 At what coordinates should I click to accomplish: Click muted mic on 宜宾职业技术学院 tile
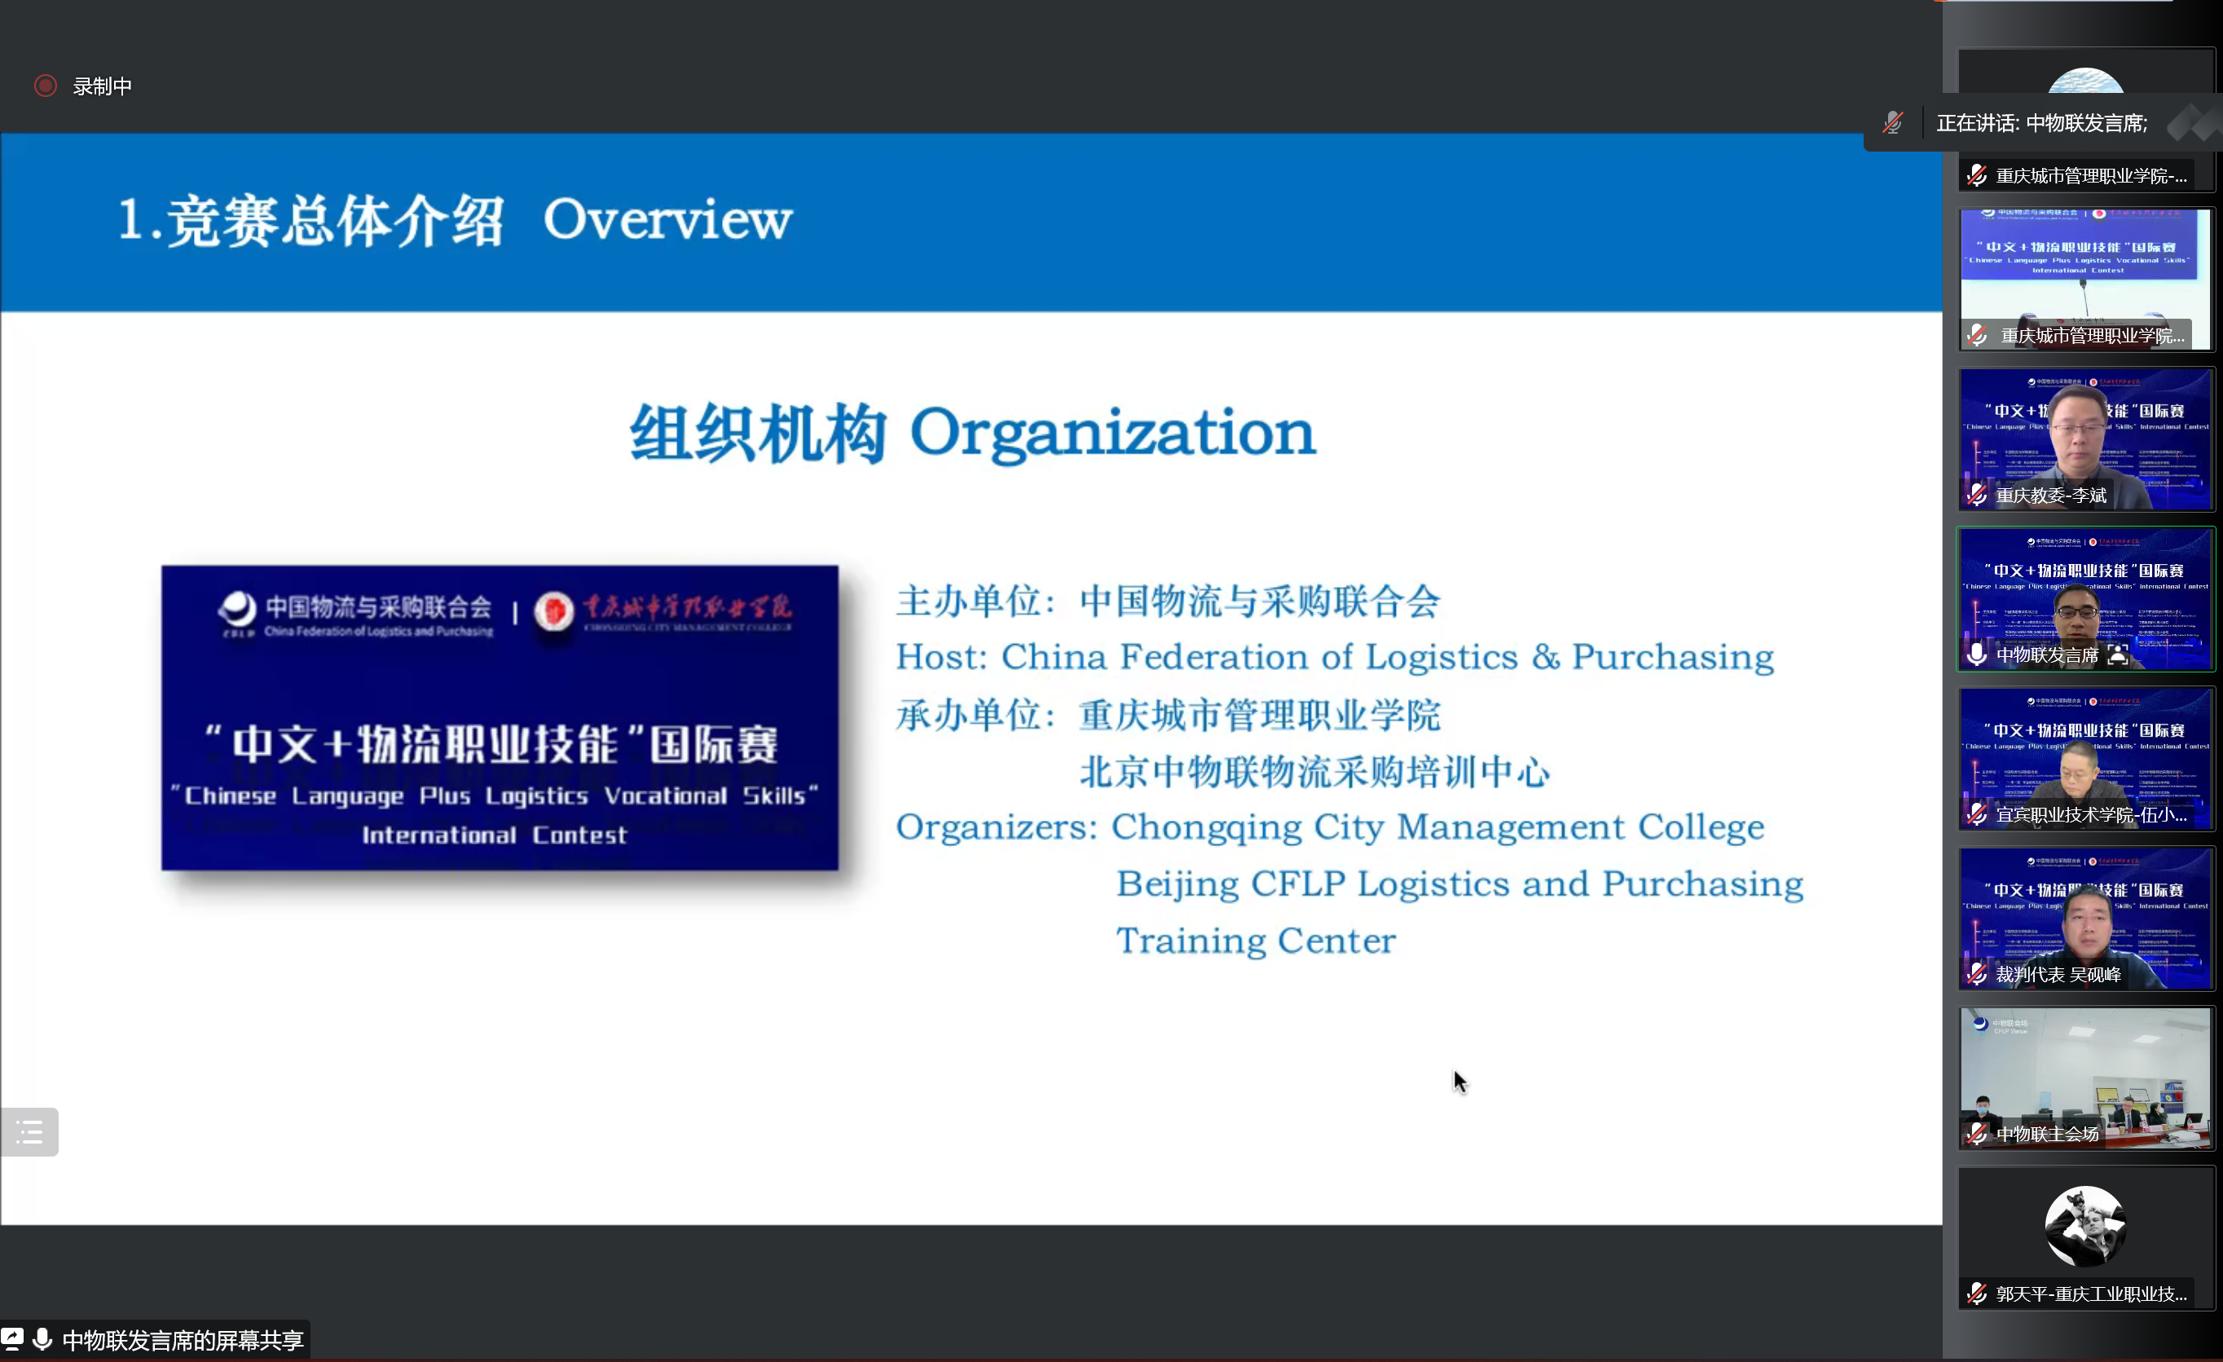click(x=1977, y=814)
